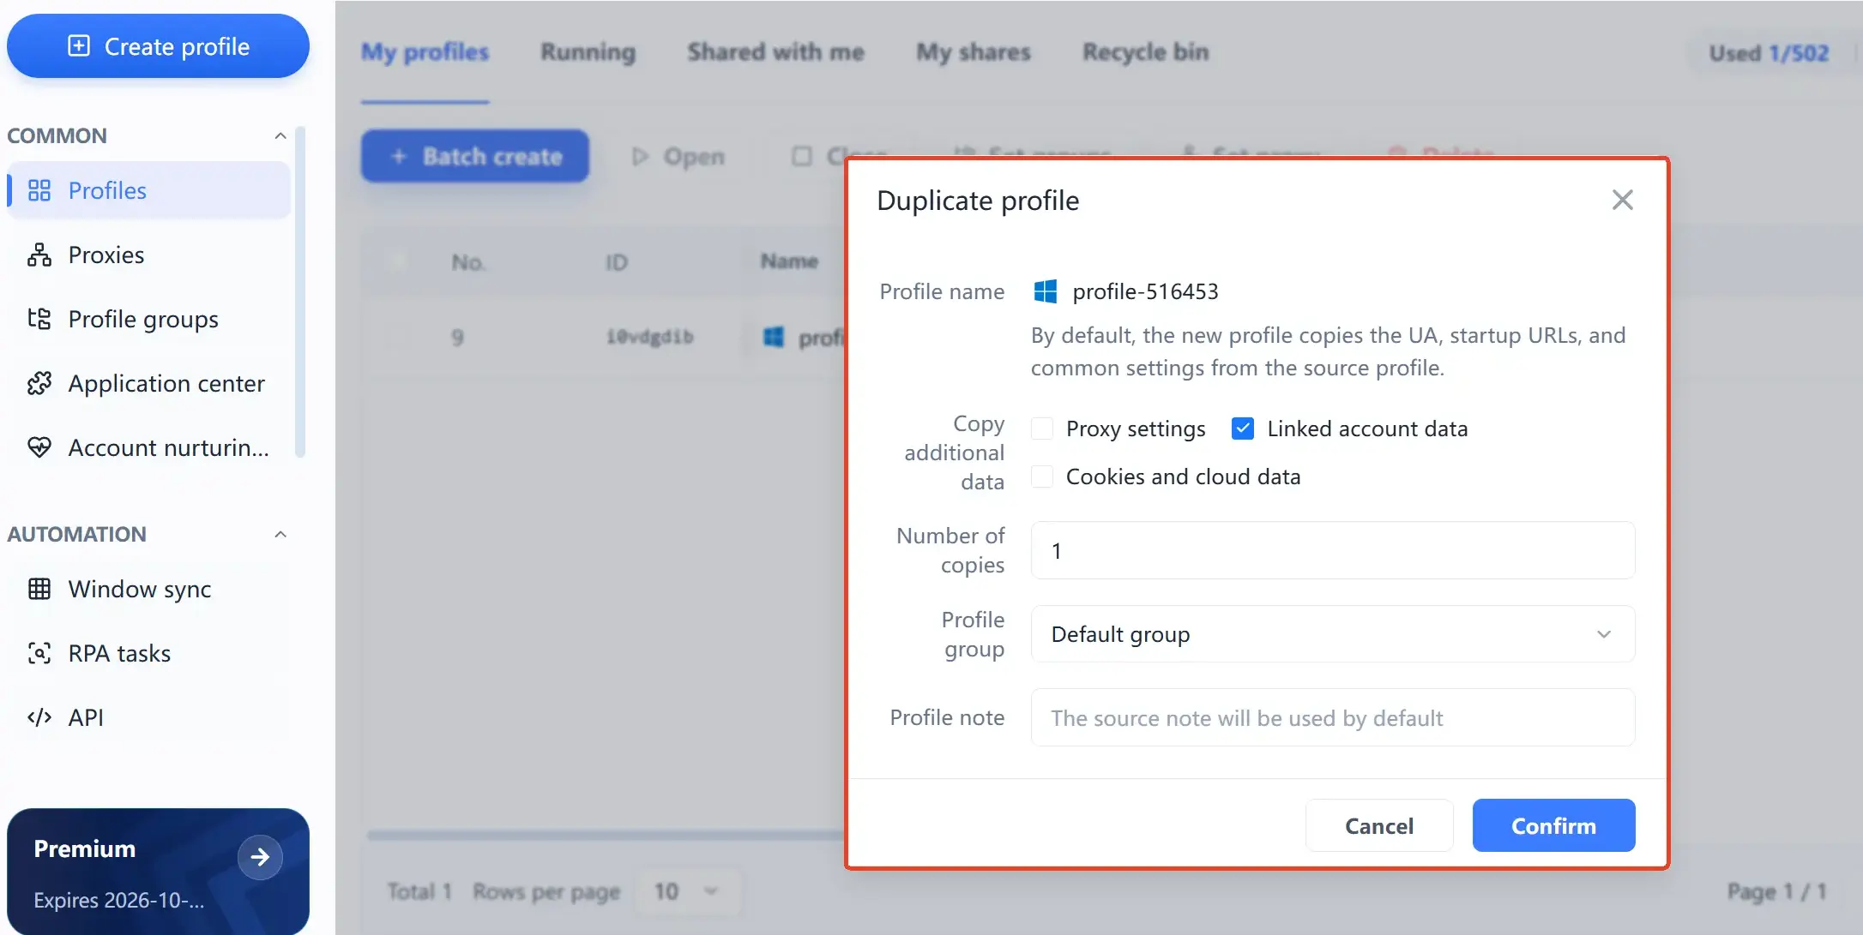Click the Profile groups tree icon

[39, 319]
